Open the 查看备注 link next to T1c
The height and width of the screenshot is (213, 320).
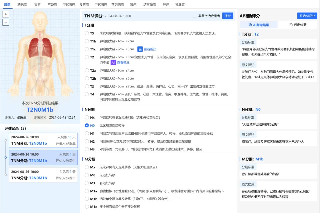[150, 49]
